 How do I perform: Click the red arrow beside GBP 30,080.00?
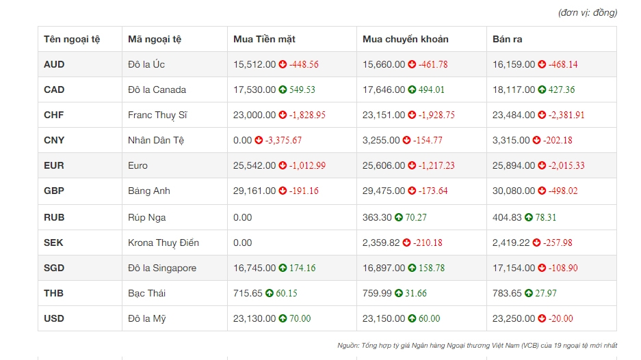(542, 191)
